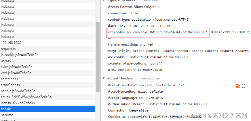The height and width of the screenshot is (121, 251).
Task: Select the request.ts row
Action: pos(47,49)
